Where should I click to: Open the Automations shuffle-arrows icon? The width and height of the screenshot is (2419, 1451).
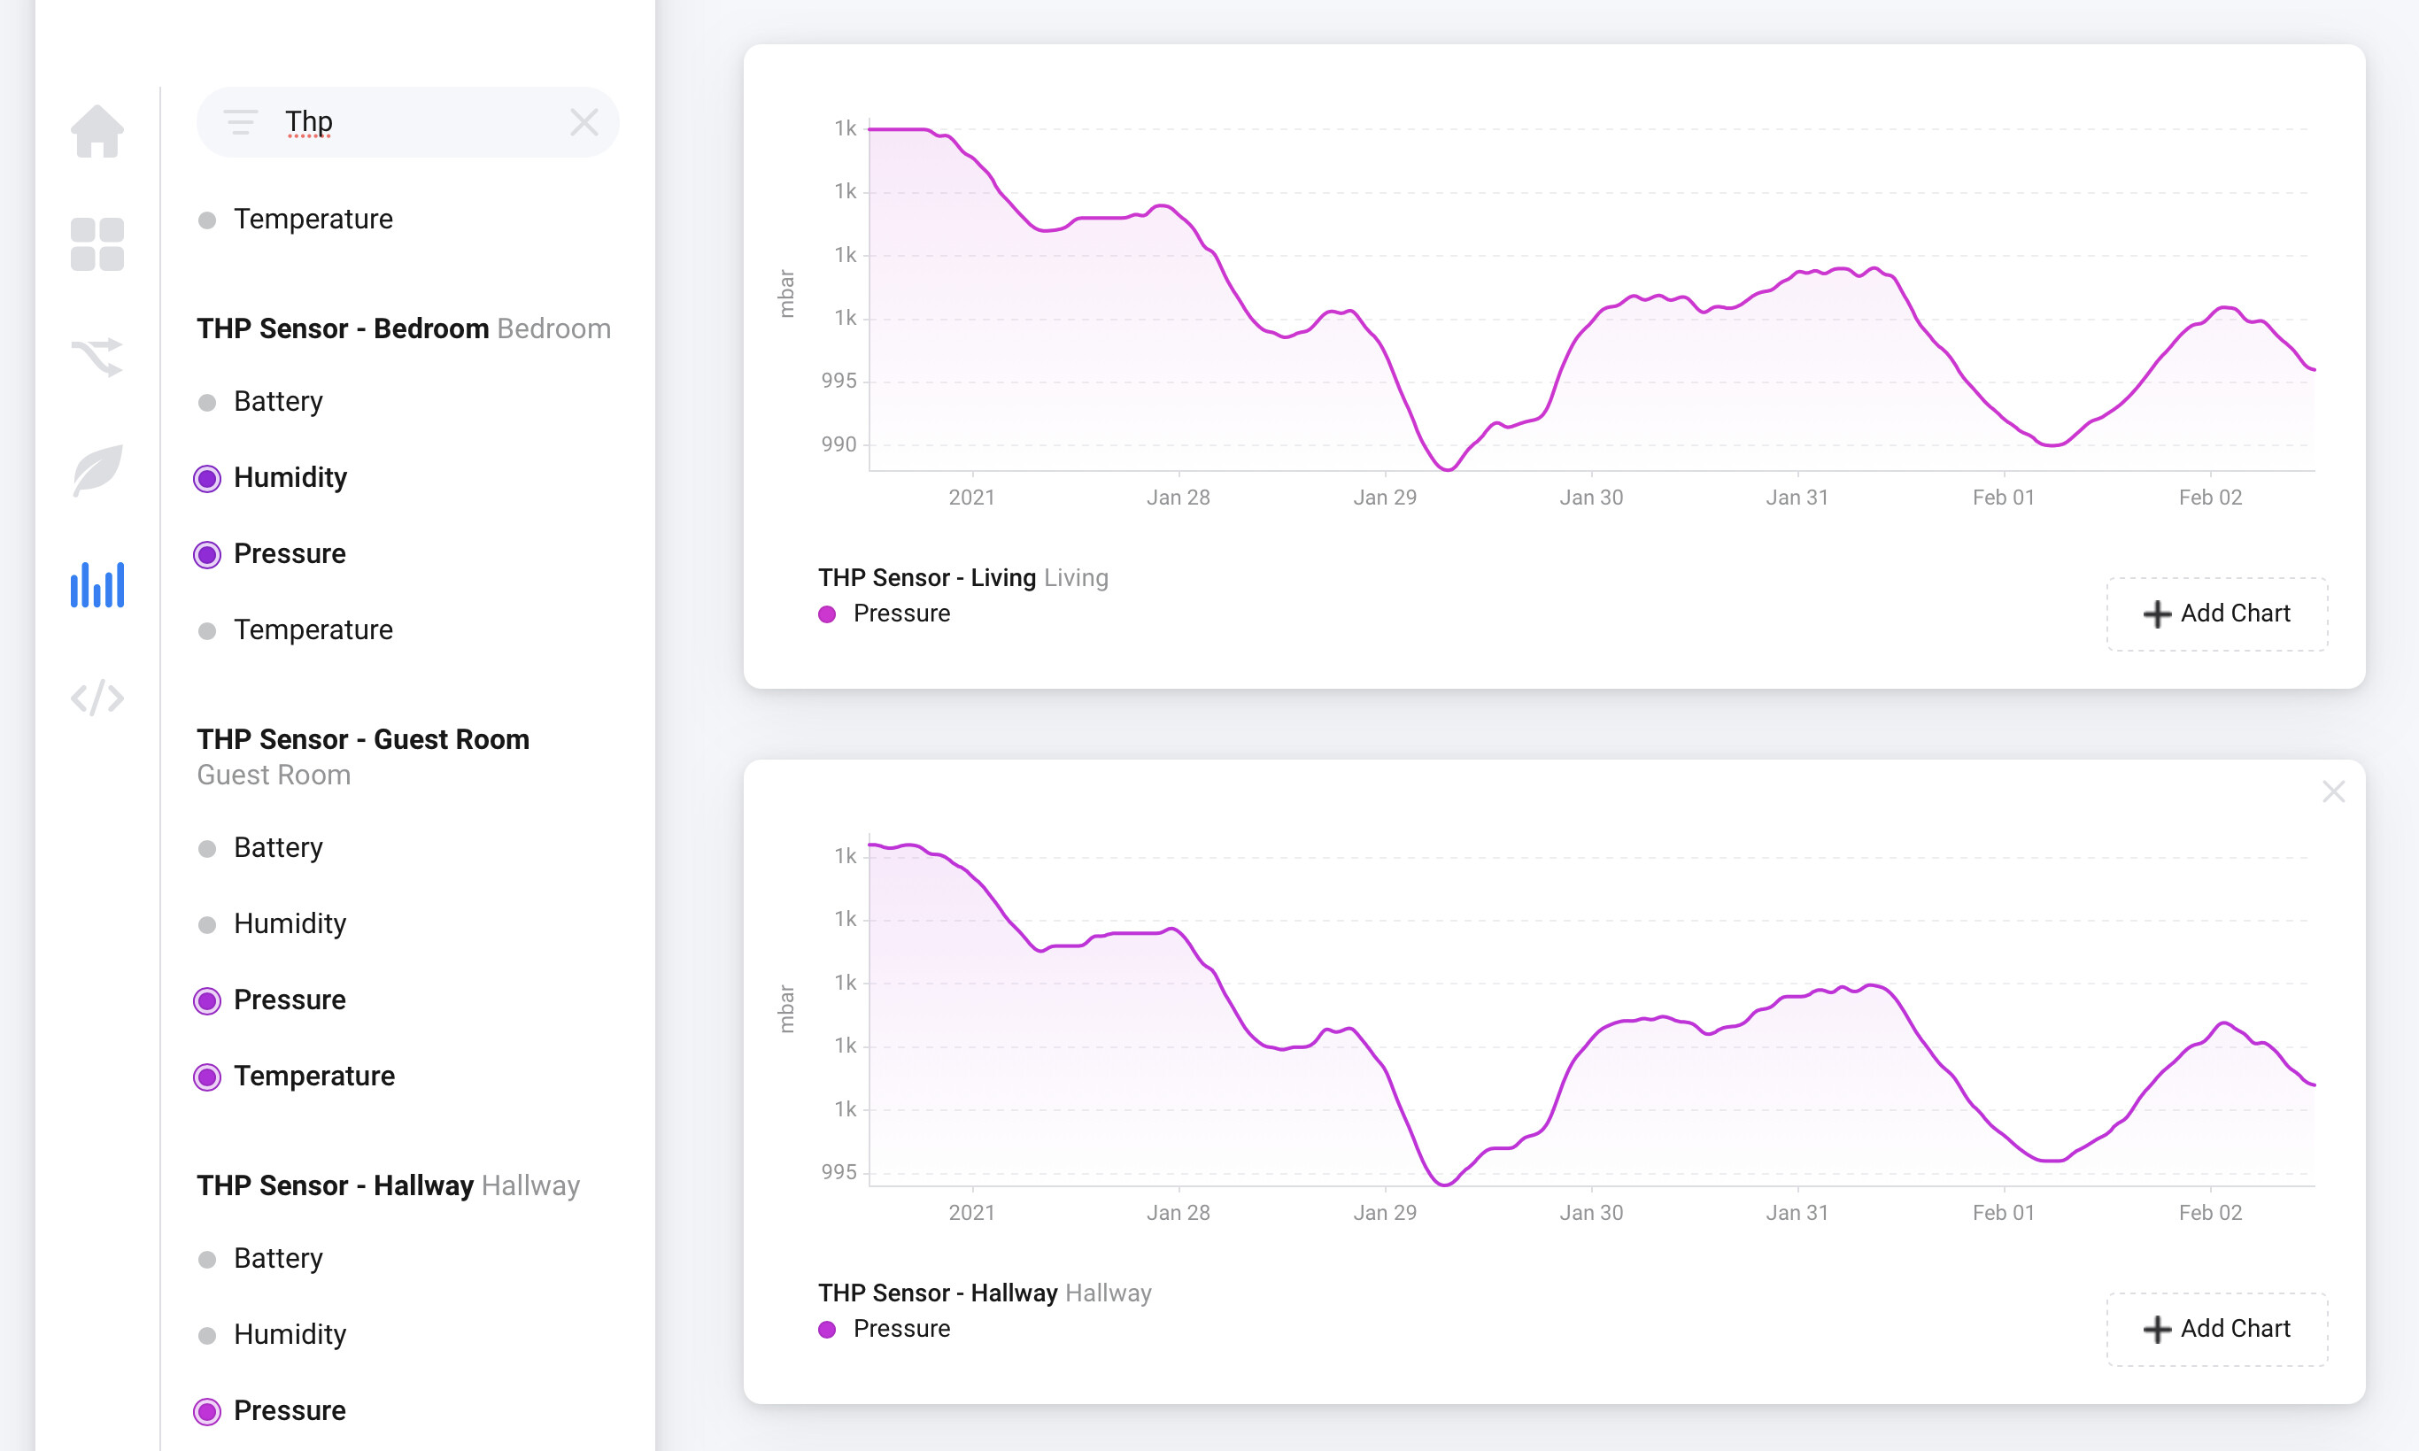tap(97, 358)
